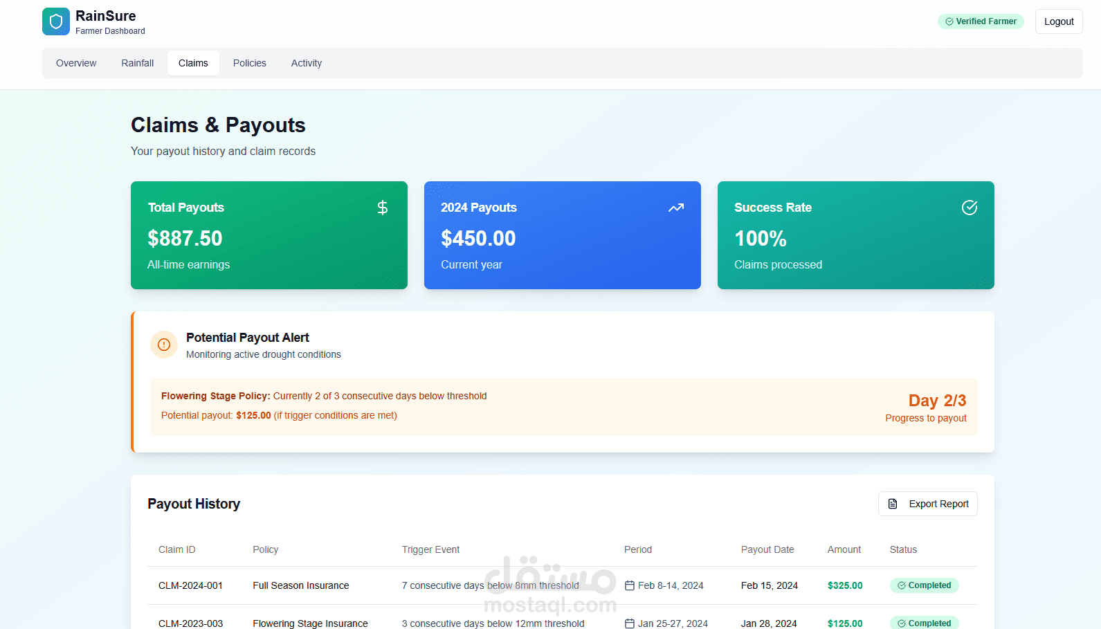This screenshot has width=1101, height=629.
Task: Click the Current year label
Action: point(471,264)
